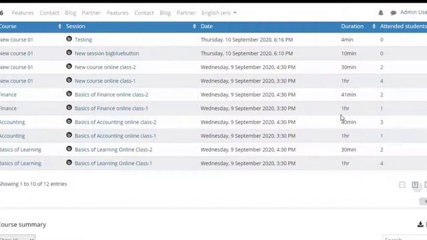The width and height of the screenshot is (427, 240).
Task: Click the date Thursday, 10 September 2020, 6:16 PM
Action: coord(247,40)
